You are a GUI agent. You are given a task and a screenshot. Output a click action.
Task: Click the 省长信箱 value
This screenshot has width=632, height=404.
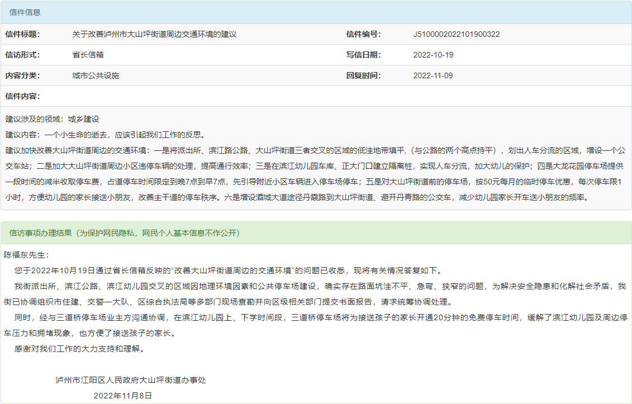pyautogui.click(x=88, y=55)
